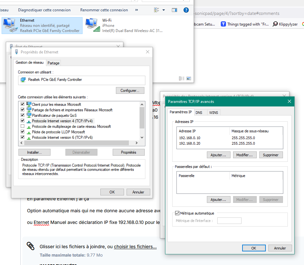Viewport: 304px width, 265px height.
Task: Switch to large icons view at bottom
Action: point(189,78)
